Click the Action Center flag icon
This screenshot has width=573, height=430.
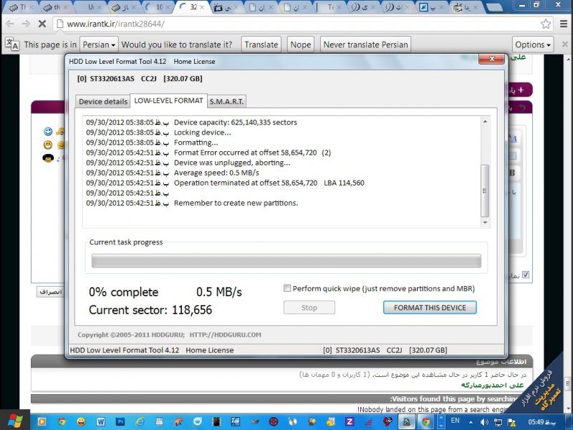click(511, 422)
